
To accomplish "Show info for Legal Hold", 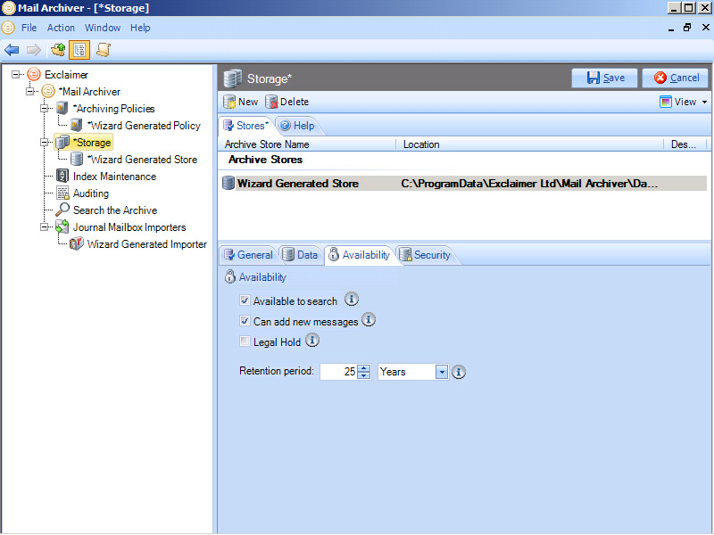I will point(311,340).
